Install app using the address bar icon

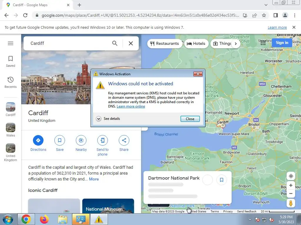pyautogui.click(x=245, y=15)
